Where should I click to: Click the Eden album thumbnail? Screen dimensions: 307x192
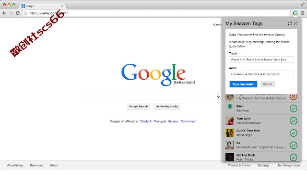point(230,108)
